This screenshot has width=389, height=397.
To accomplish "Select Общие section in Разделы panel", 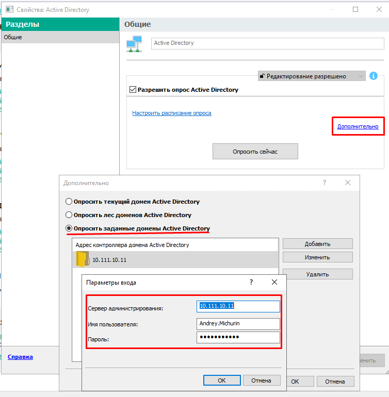I will pyautogui.click(x=60, y=37).
